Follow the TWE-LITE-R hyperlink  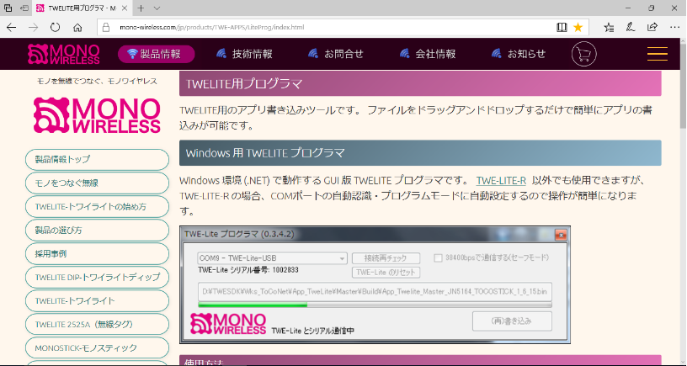pos(501,181)
